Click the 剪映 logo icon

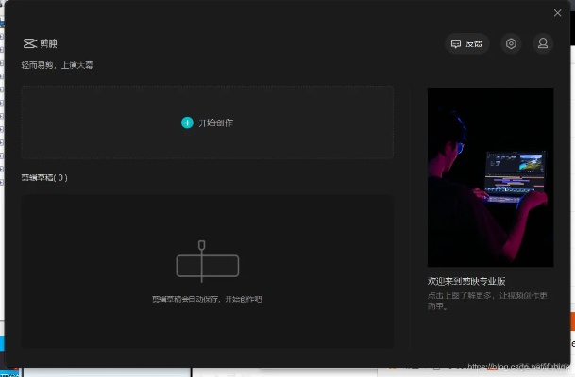[x=29, y=44]
